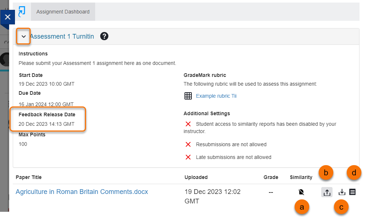
Task: Click the Similarity column header
Action: [301, 178]
